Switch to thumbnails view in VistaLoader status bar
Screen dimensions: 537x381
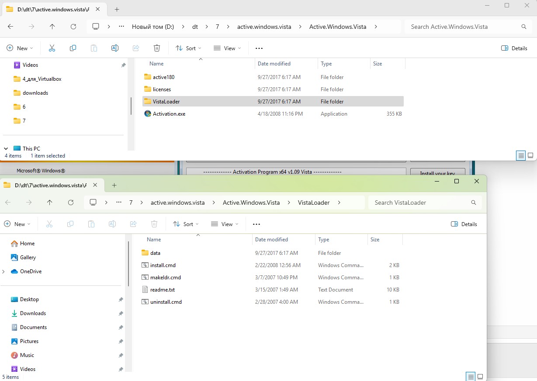480,377
